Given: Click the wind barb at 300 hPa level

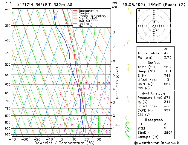Looking at the screenshot, I should pyautogui.click(x=130, y=11).
